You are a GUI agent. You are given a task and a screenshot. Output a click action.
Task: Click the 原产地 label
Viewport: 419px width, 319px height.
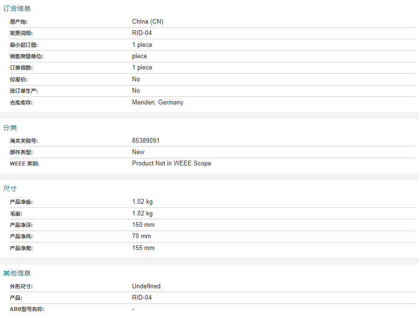pyautogui.click(x=18, y=22)
